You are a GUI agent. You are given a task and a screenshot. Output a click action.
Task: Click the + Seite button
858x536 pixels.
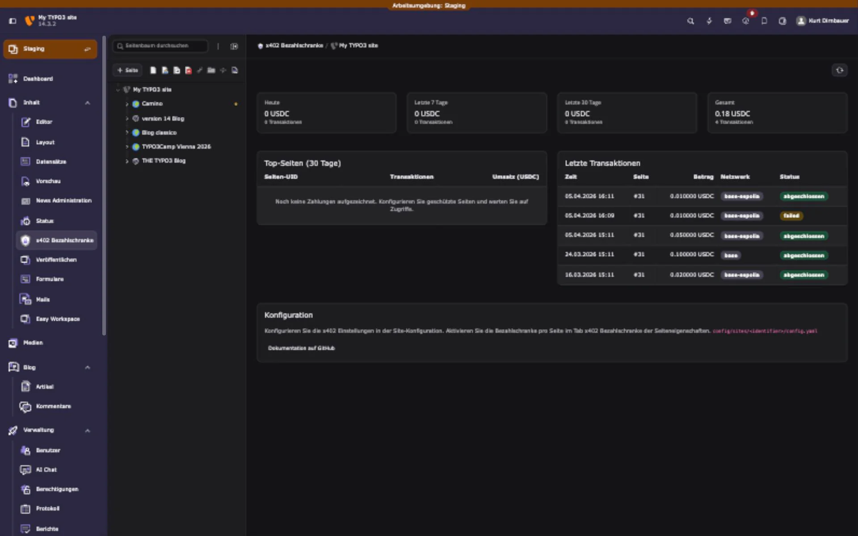tap(127, 71)
